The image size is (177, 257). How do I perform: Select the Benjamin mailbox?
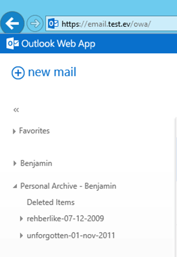tap(36, 163)
